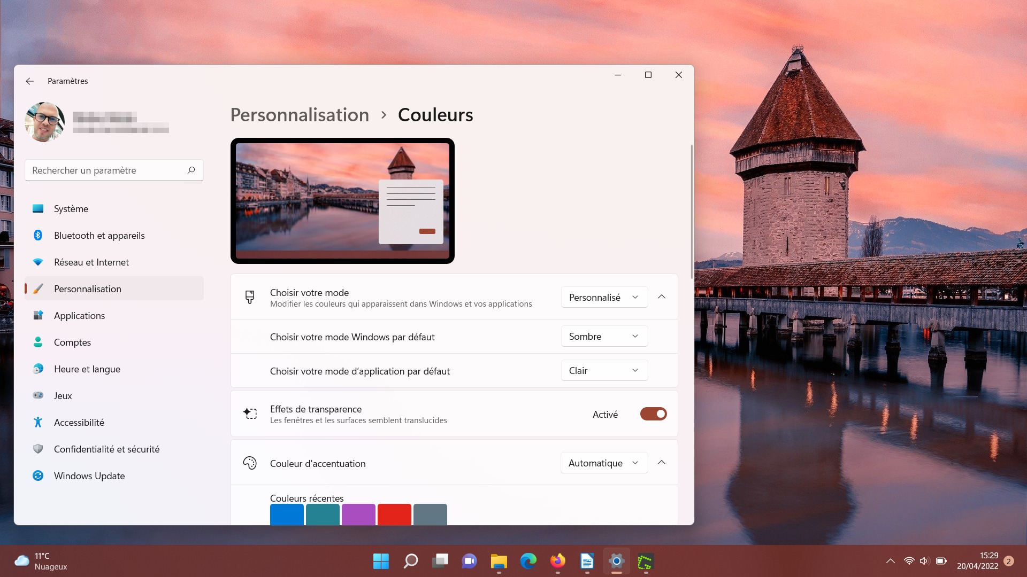
Task: Click the back arrow in Paramètres
Action: (30, 81)
